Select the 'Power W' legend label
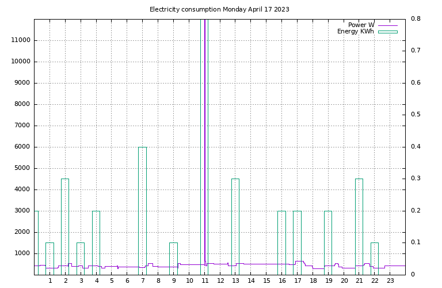This screenshot has width=442, height=288. [x=361, y=25]
